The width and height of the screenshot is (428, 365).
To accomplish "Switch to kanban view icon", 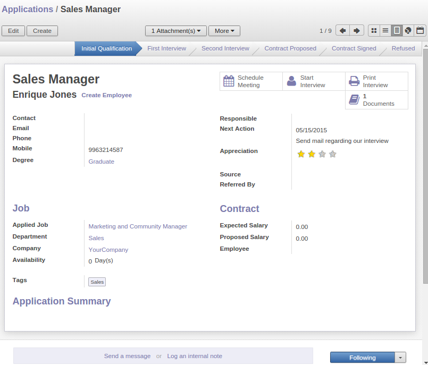I will pos(374,31).
